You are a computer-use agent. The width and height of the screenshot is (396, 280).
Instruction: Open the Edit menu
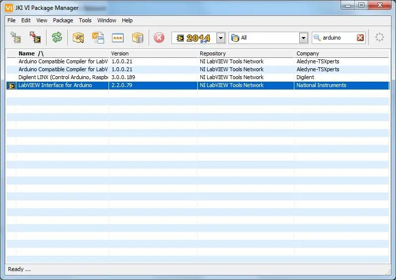[26, 20]
